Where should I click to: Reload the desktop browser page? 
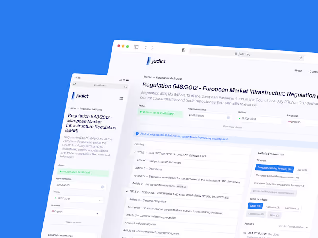pyautogui.click(x=301, y=58)
